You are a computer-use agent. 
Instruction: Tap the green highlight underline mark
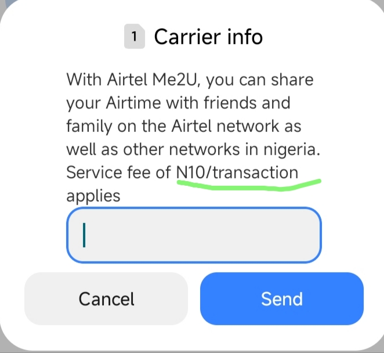coord(249,185)
